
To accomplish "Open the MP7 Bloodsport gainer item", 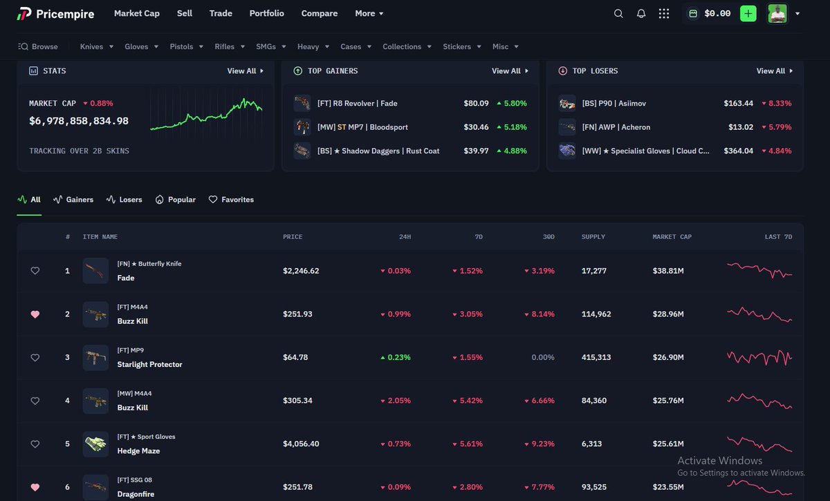I will point(410,127).
